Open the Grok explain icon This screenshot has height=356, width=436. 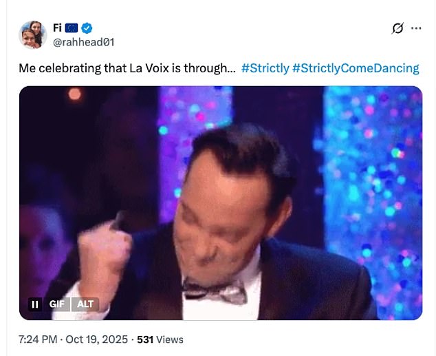397,28
